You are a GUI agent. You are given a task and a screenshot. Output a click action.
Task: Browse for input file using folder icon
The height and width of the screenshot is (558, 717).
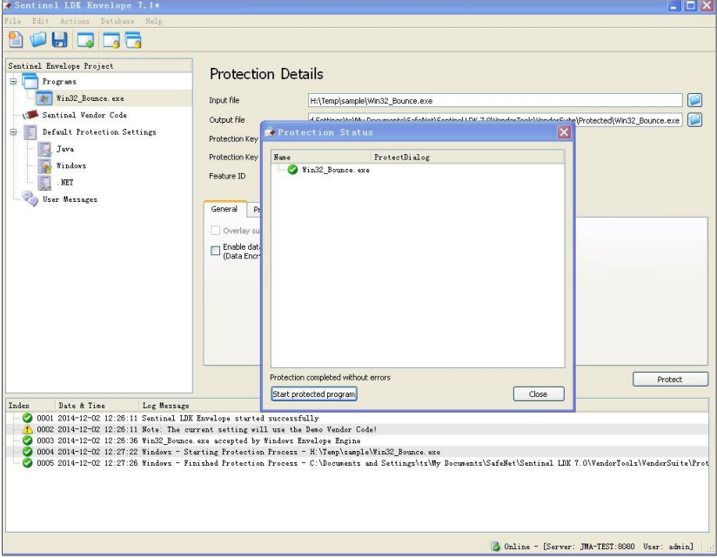coord(694,100)
